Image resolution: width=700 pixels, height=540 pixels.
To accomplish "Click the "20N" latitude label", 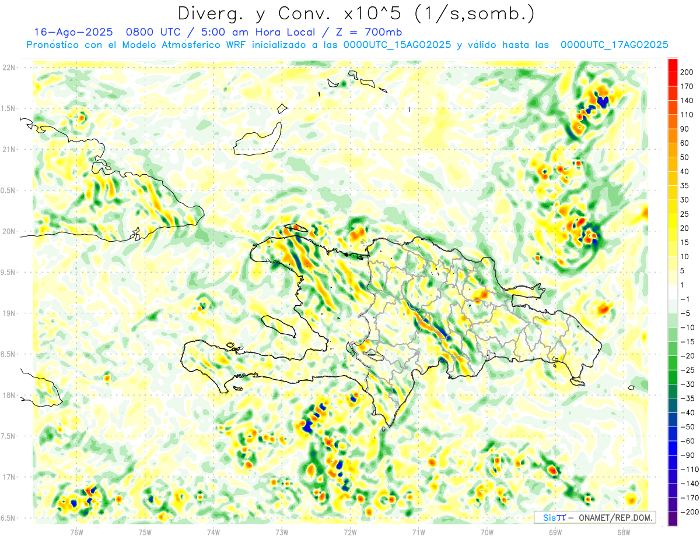I will pyautogui.click(x=9, y=231).
